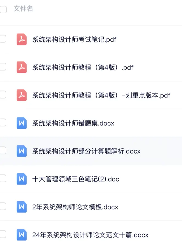This screenshot has height=242, width=182.
Task: Open 系统架构设计师教程（第4版）.pdf file name
Action: click(83, 67)
